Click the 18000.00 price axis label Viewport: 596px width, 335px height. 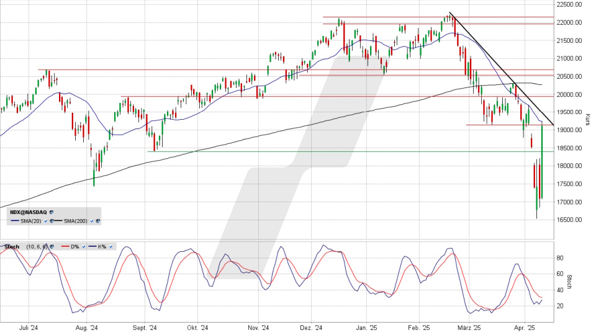point(569,166)
